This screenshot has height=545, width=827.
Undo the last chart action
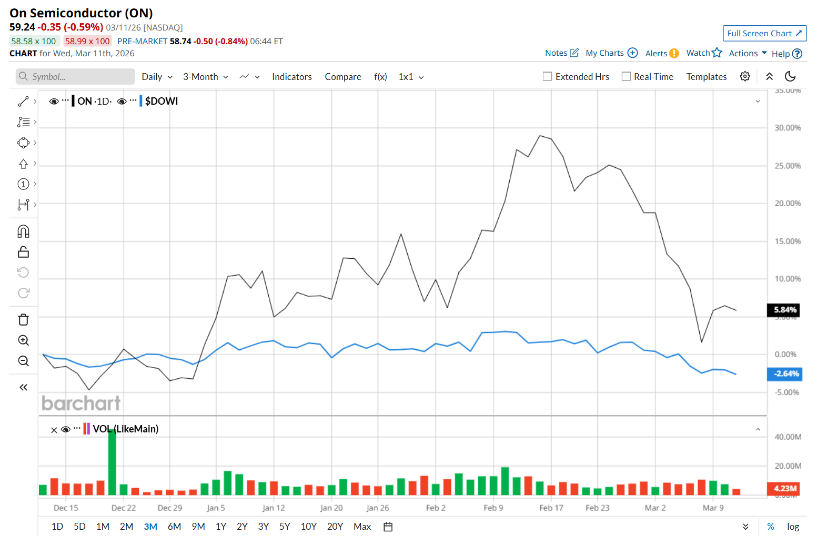pyautogui.click(x=23, y=272)
